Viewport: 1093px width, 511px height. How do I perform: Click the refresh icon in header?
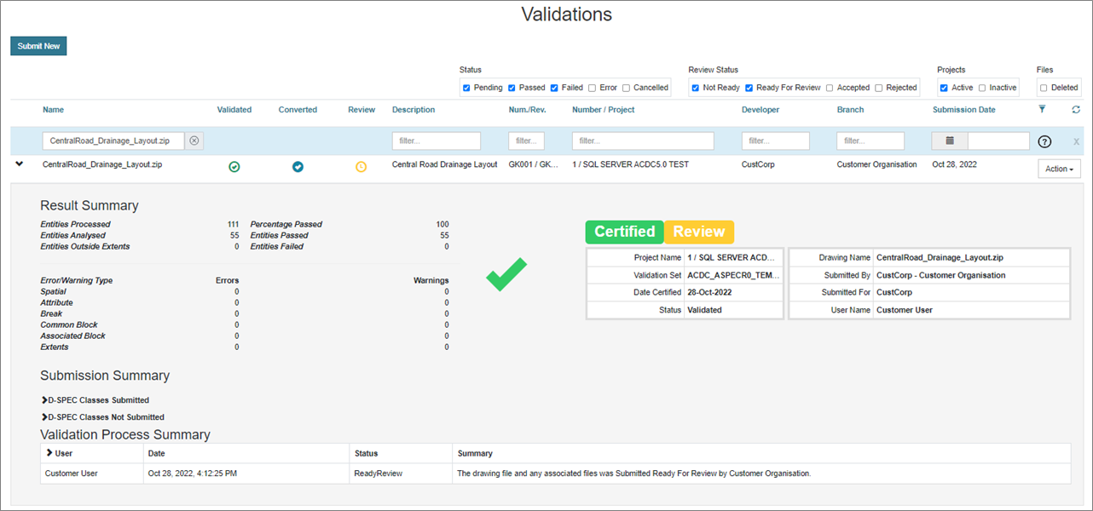1076,109
